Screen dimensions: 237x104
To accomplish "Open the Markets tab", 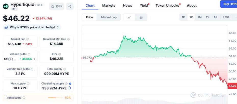I will click(109, 5).
